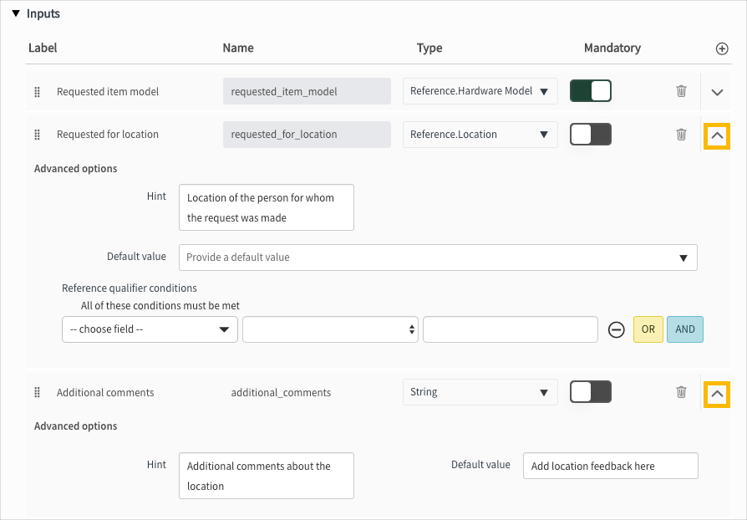Image resolution: width=747 pixels, height=520 pixels.
Task: Open the choose field dropdown under reference qualifiers
Action: (x=150, y=329)
